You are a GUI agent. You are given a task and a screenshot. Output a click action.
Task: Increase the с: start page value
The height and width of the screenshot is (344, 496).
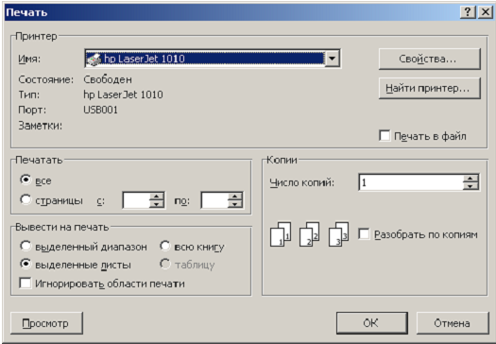point(157,197)
